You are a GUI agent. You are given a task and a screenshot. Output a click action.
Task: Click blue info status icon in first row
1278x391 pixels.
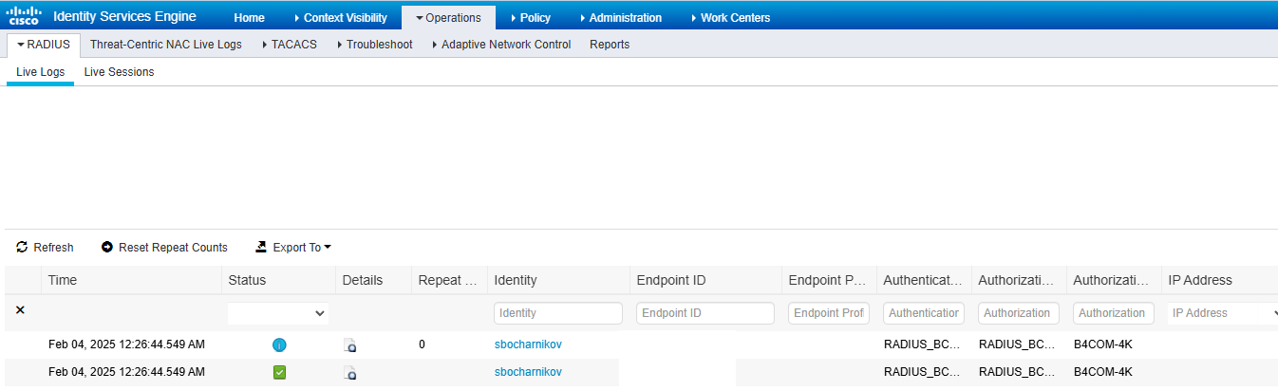(x=279, y=345)
